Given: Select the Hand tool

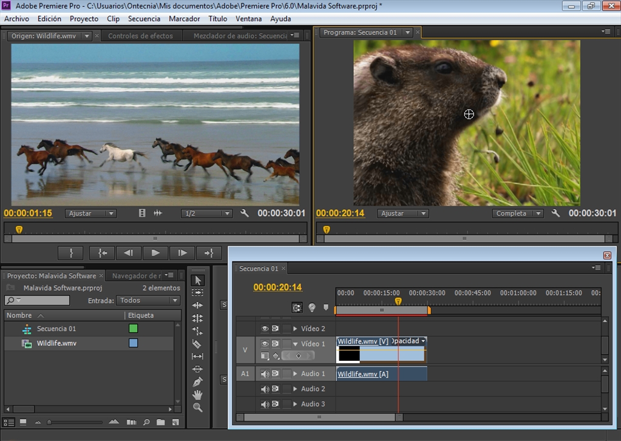Looking at the screenshot, I should tap(198, 395).
